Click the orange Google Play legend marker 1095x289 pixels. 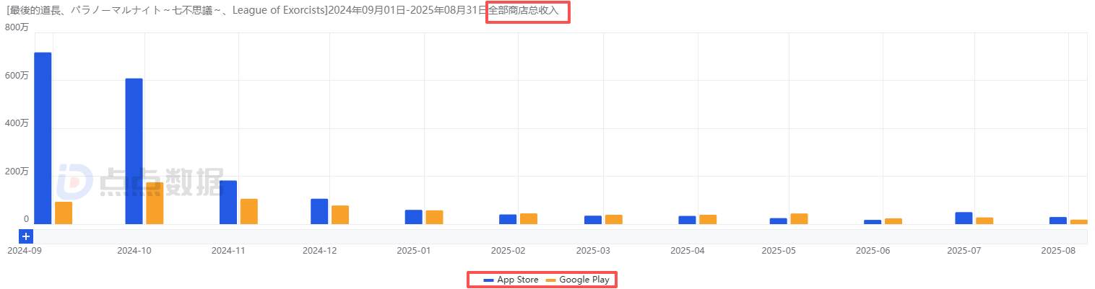click(552, 280)
